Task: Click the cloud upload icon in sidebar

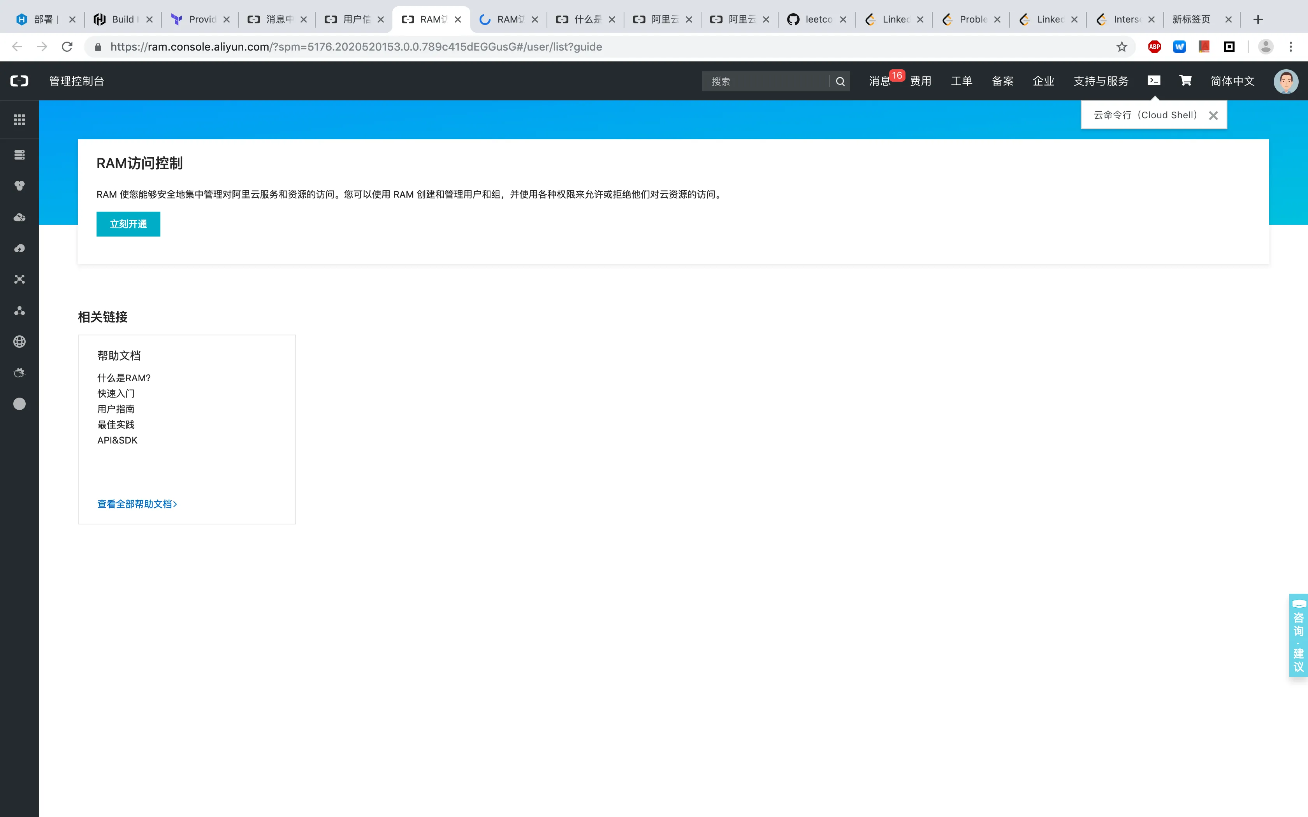Action: tap(19, 249)
